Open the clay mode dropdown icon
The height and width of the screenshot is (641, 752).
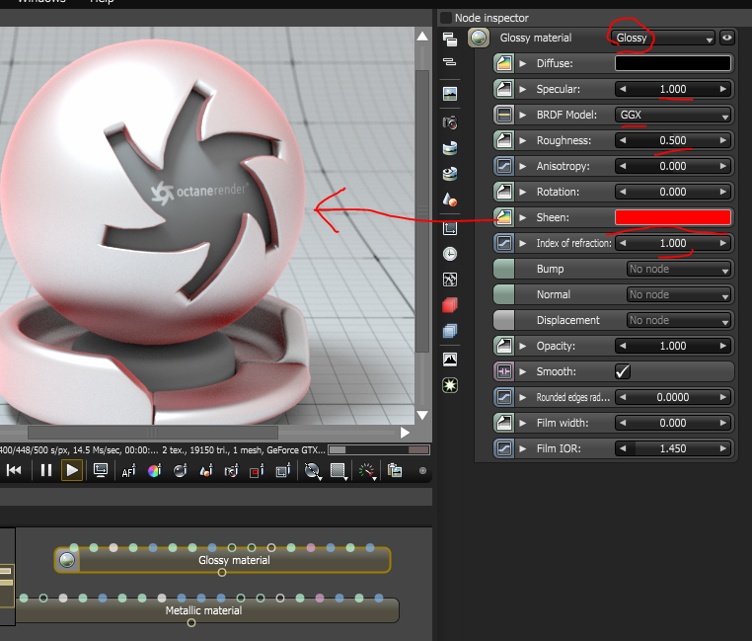click(313, 471)
